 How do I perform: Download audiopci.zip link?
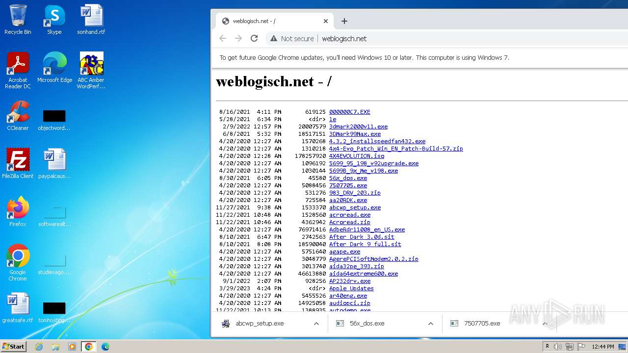click(x=350, y=303)
